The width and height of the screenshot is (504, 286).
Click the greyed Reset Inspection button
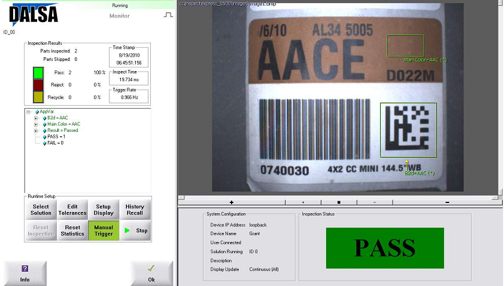[x=41, y=230]
